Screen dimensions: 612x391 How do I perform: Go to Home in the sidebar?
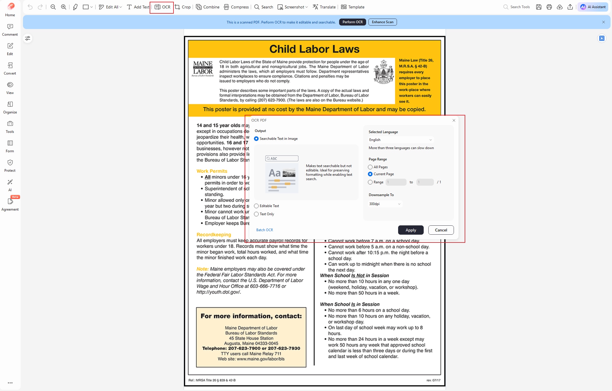10,10
